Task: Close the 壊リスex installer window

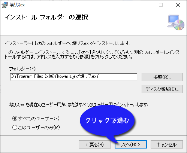Action: (178, 5)
